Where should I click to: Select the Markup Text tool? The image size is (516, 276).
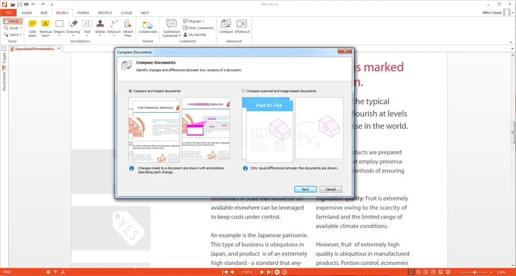pyautogui.click(x=46, y=28)
